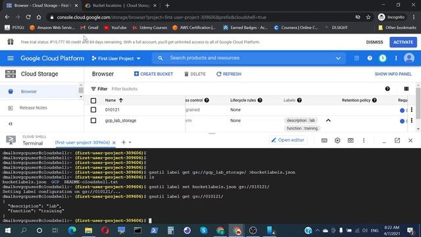
Task: Click the description : lab label chip
Action: pyautogui.click(x=301, y=120)
